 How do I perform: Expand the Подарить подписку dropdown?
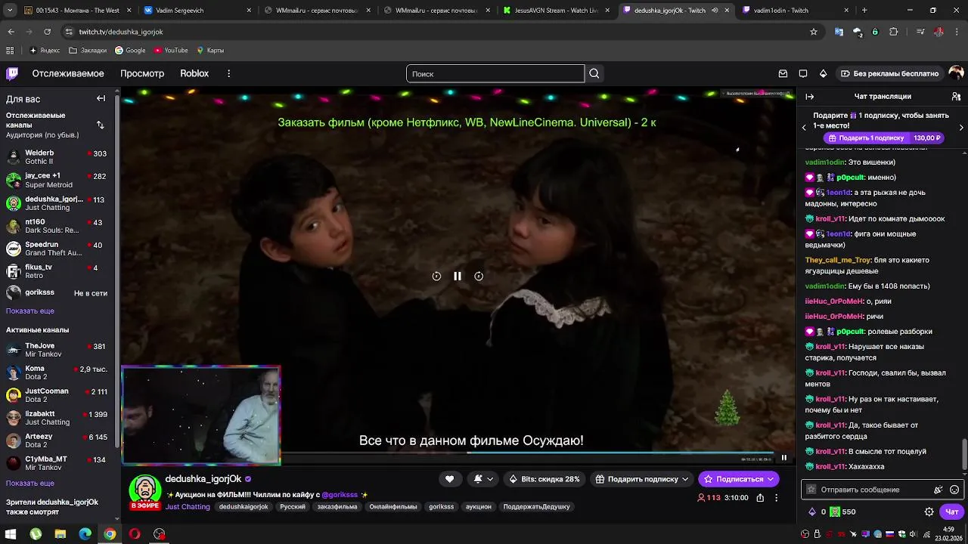tap(685, 479)
